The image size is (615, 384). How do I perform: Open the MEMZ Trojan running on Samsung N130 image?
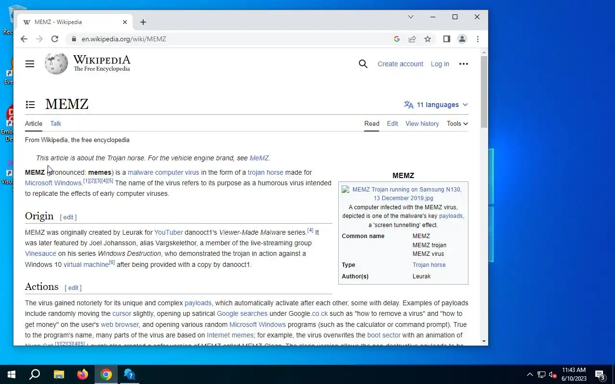point(403,193)
